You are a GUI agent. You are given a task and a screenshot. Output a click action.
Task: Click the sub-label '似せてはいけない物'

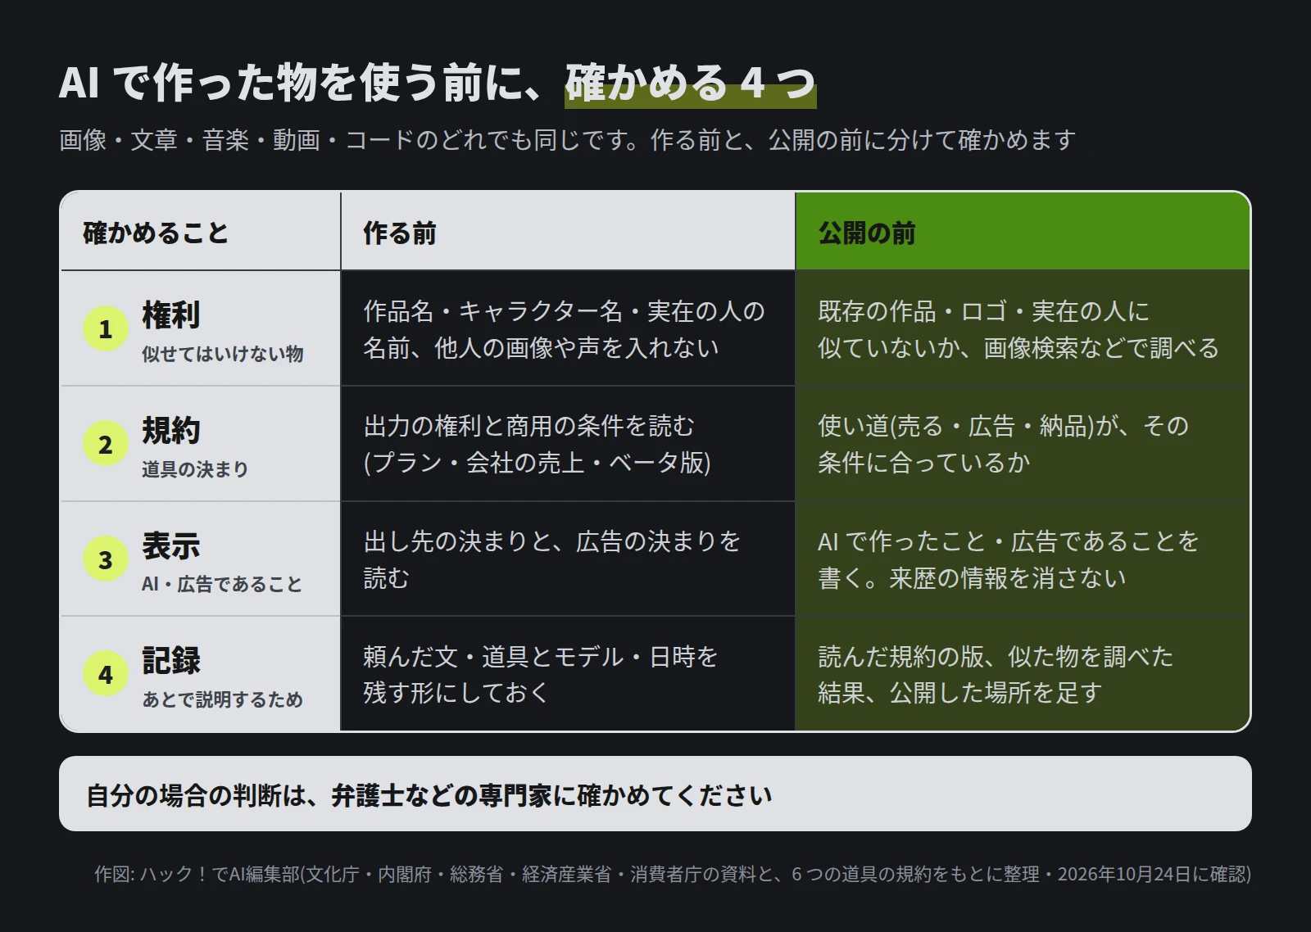[223, 354]
